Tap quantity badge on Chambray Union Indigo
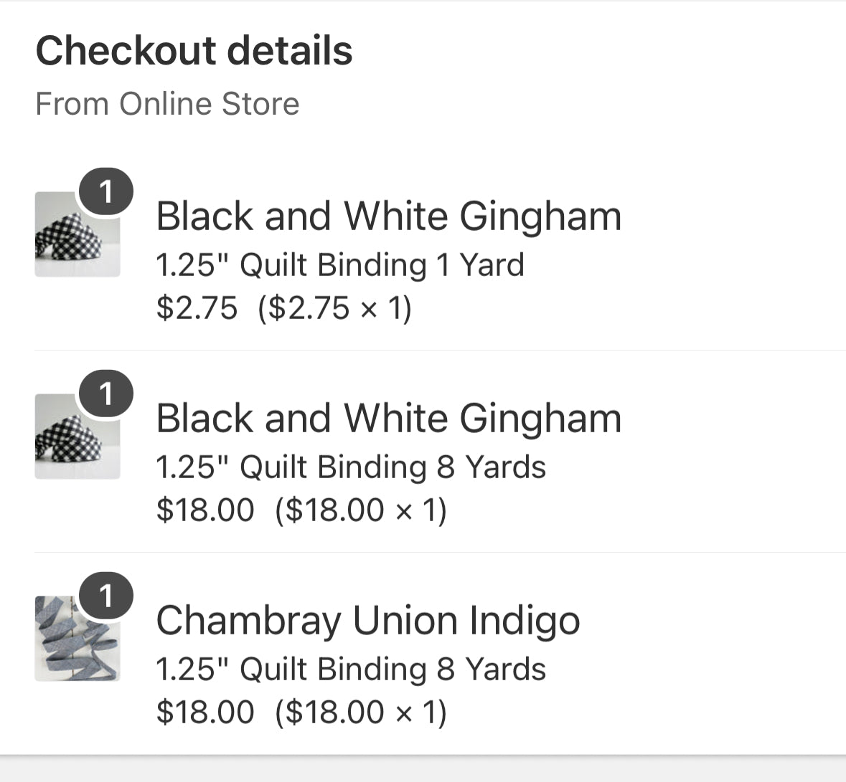 [106, 596]
